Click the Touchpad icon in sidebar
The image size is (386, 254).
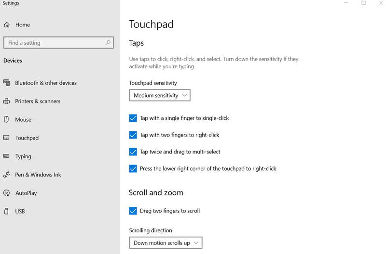point(6,138)
